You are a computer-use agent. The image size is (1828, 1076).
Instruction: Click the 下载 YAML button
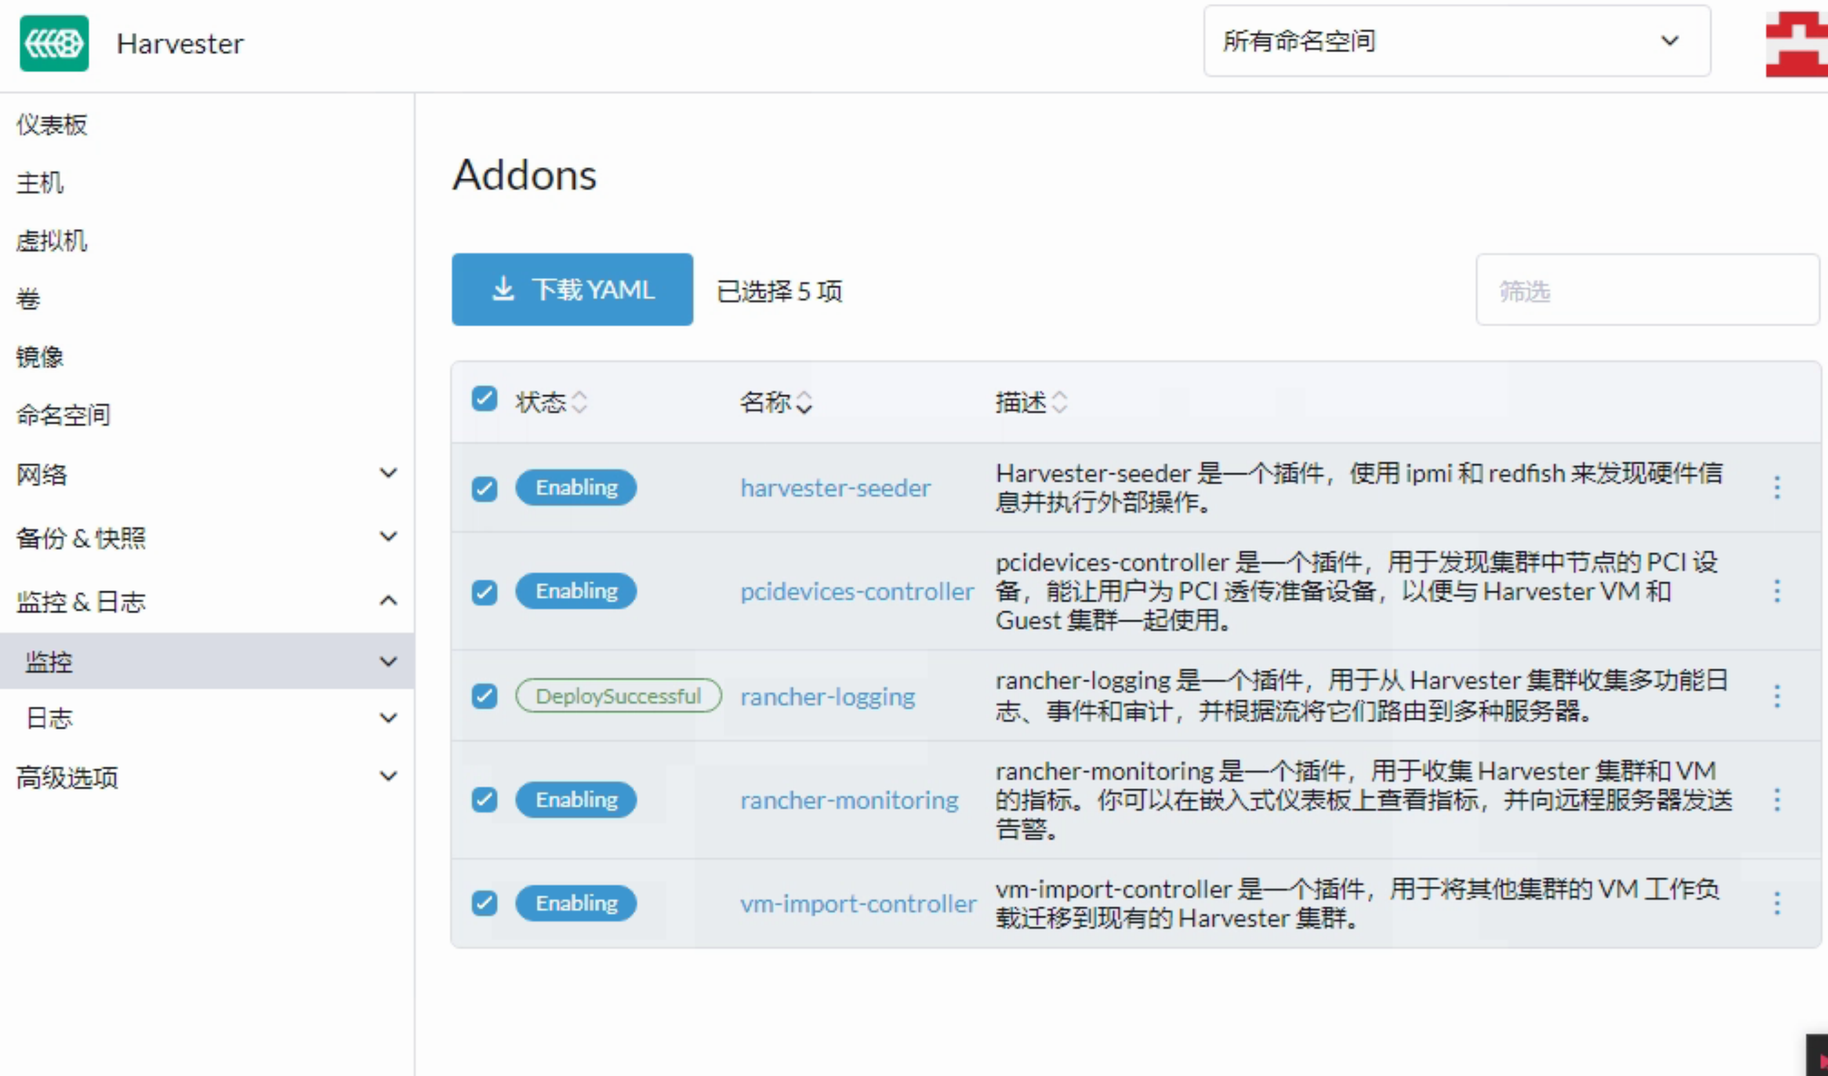[571, 290]
